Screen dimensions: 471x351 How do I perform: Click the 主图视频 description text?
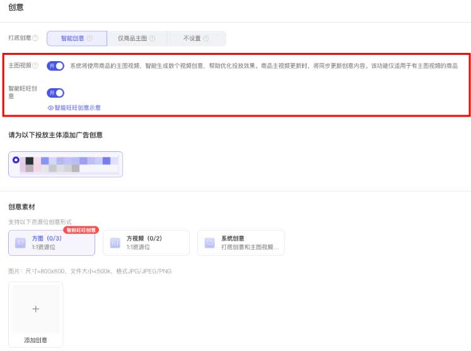pos(264,66)
